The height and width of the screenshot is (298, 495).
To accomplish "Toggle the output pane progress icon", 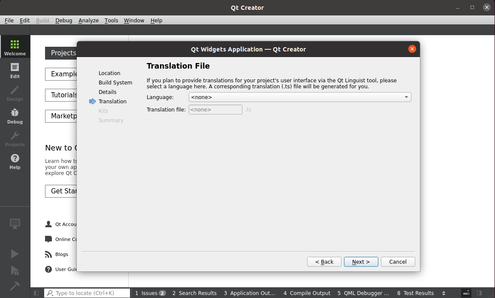I will tap(466, 293).
